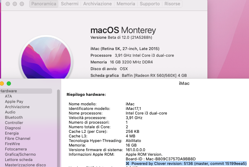Select Hardware in the sidebar
Screen dimensions: 249x167
pyautogui.click(x=26, y=91)
